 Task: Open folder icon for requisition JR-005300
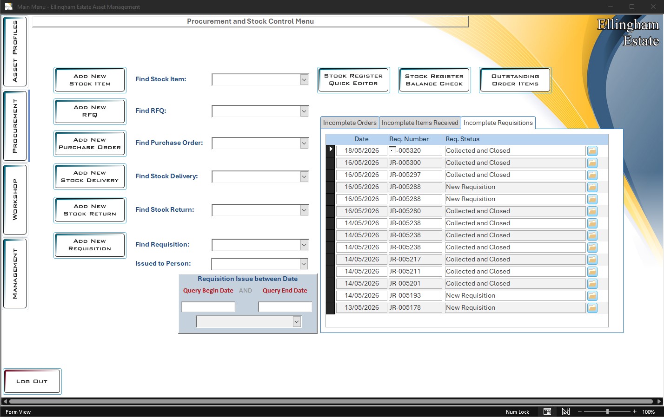tap(592, 163)
